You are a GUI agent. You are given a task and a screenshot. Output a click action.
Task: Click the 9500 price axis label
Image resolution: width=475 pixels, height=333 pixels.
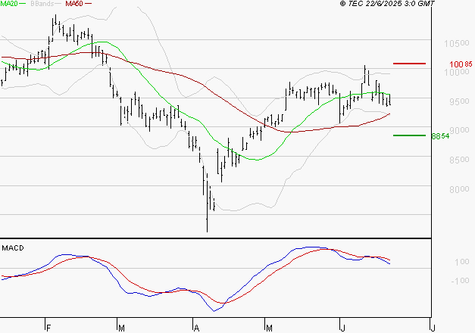(459, 101)
